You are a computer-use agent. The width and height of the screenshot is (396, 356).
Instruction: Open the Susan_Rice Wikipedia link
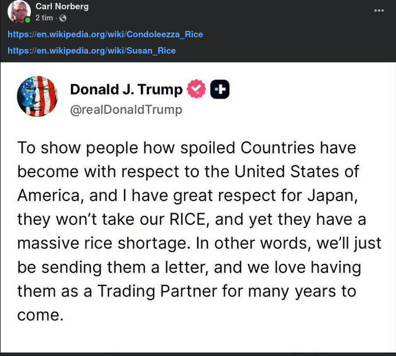91,51
